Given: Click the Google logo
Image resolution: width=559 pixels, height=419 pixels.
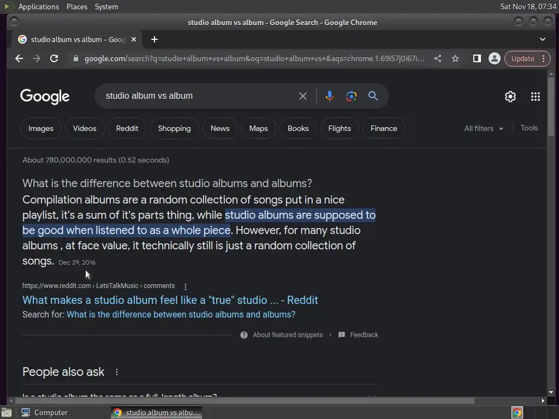Looking at the screenshot, I should pos(45,96).
